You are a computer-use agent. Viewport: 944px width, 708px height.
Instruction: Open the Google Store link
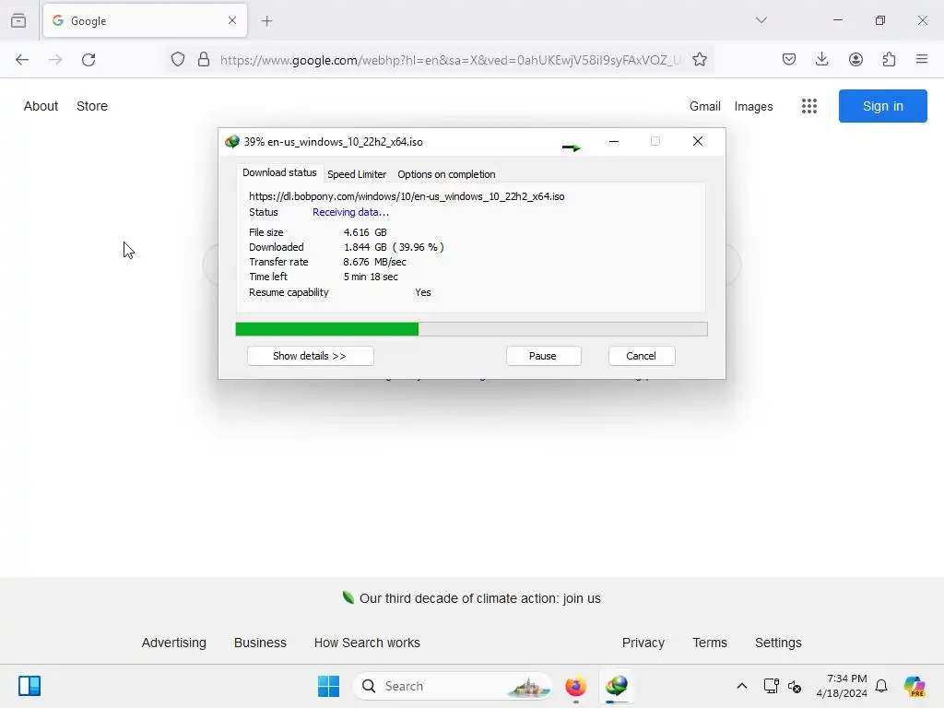tap(92, 106)
